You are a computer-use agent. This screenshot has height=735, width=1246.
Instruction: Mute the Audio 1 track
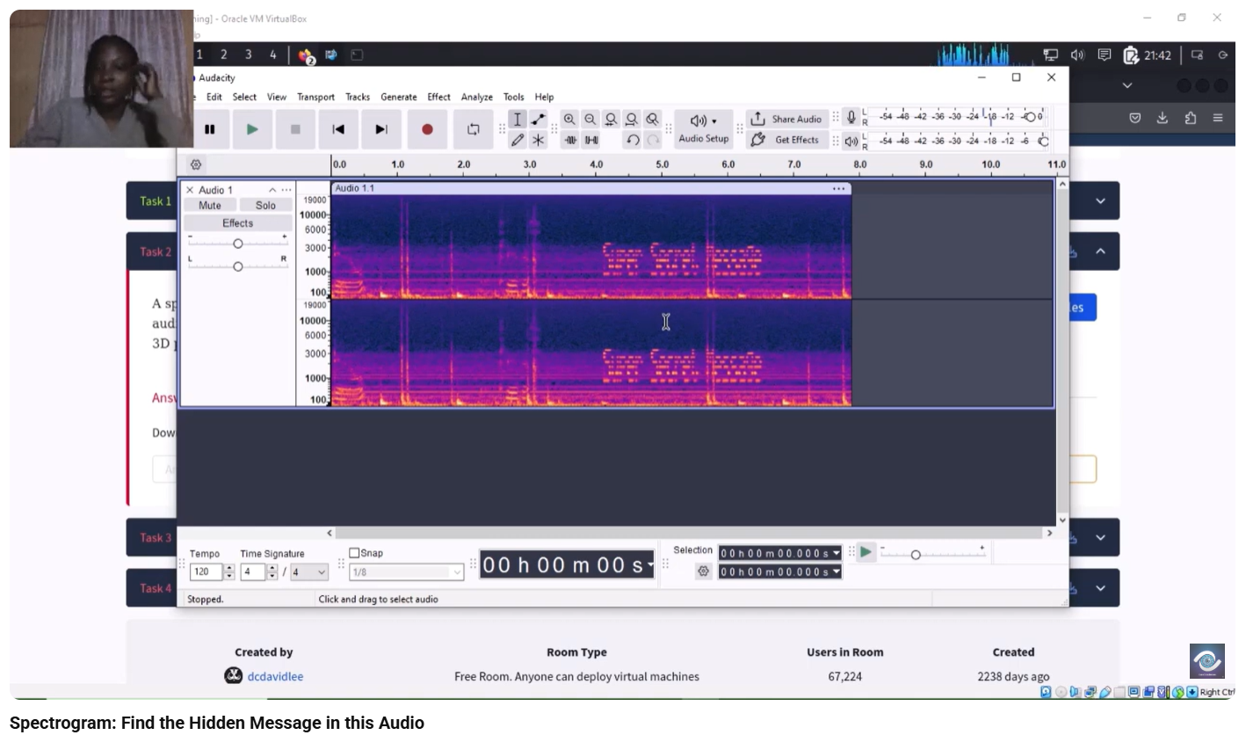[x=210, y=205]
